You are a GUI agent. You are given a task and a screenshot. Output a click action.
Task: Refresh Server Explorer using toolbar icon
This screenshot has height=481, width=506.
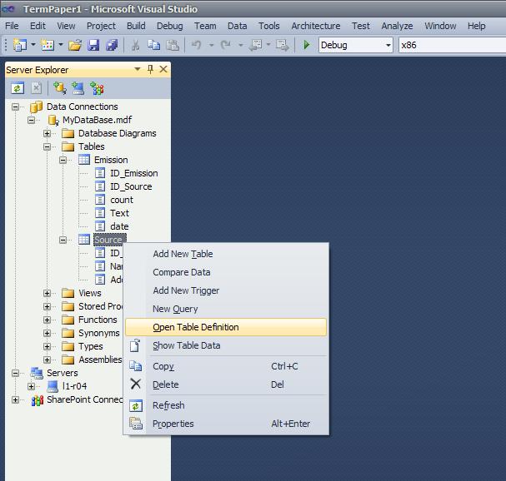pos(18,88)
